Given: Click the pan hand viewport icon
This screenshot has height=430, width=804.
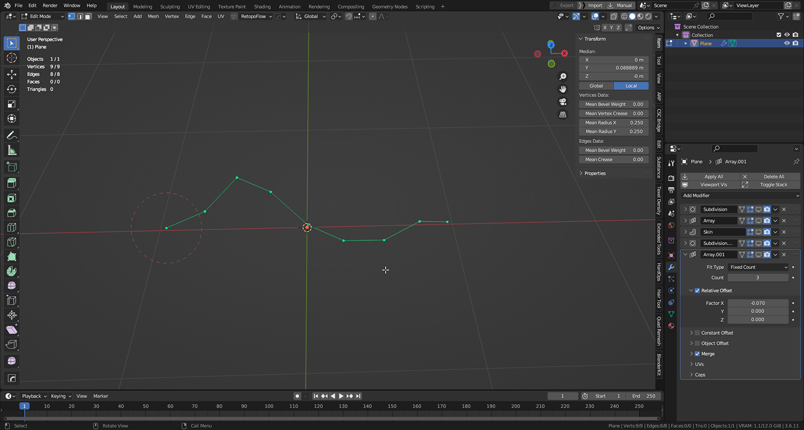Looking at the screenshot, I should pyautogui.click(x=563, y=89).
